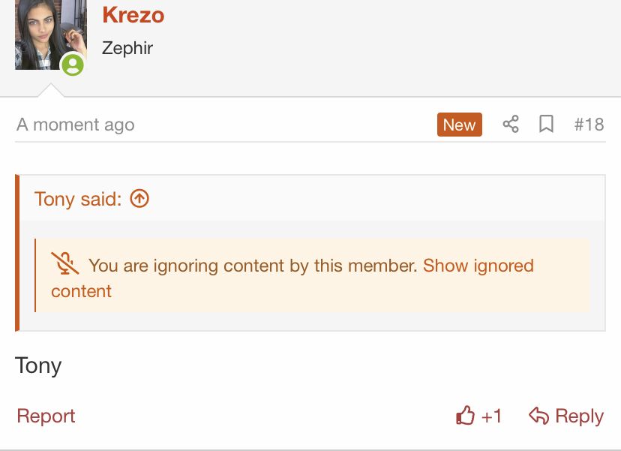Screen dimensions: 621x451
Task: Open the #18 post permalink
Action: point(589,125)
